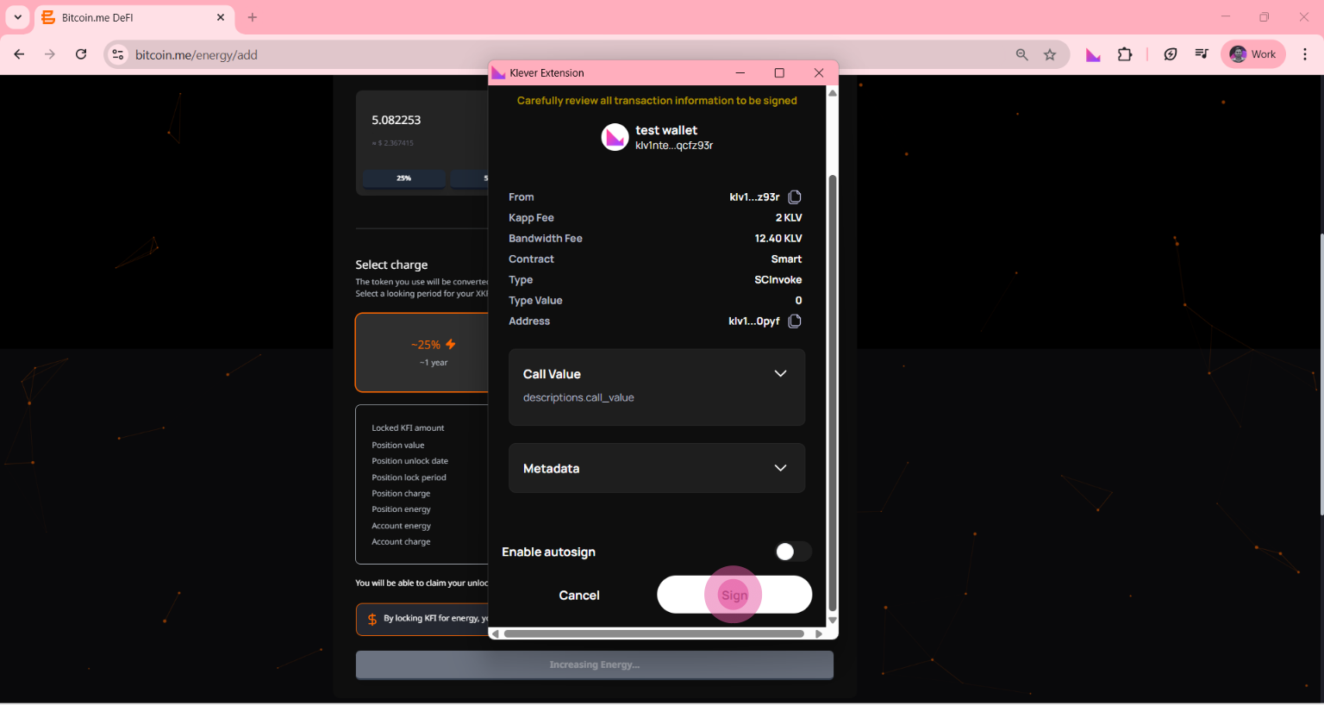Click the zoom magnifier in address bar
The height and width of the screenshot is (705, 1324).
[1021, 55]
